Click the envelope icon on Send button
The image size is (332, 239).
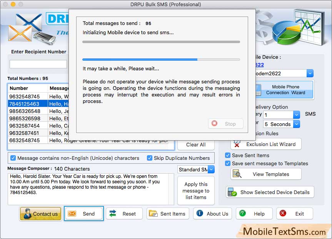(72, 214)
